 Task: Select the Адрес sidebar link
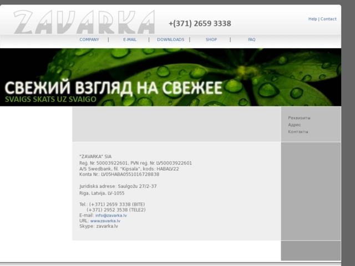[x=295, y=125]
